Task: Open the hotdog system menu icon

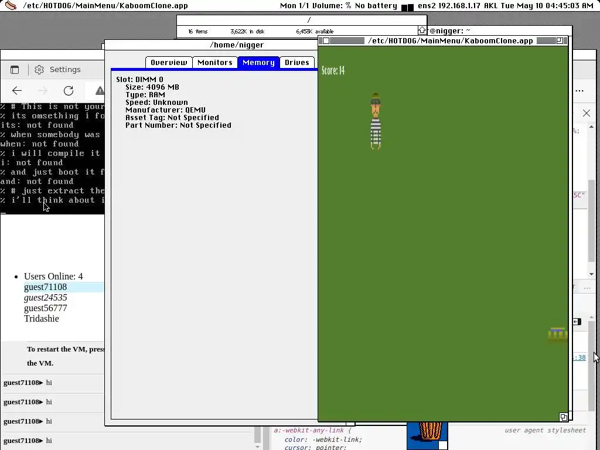Action: [x=11, y=5]
